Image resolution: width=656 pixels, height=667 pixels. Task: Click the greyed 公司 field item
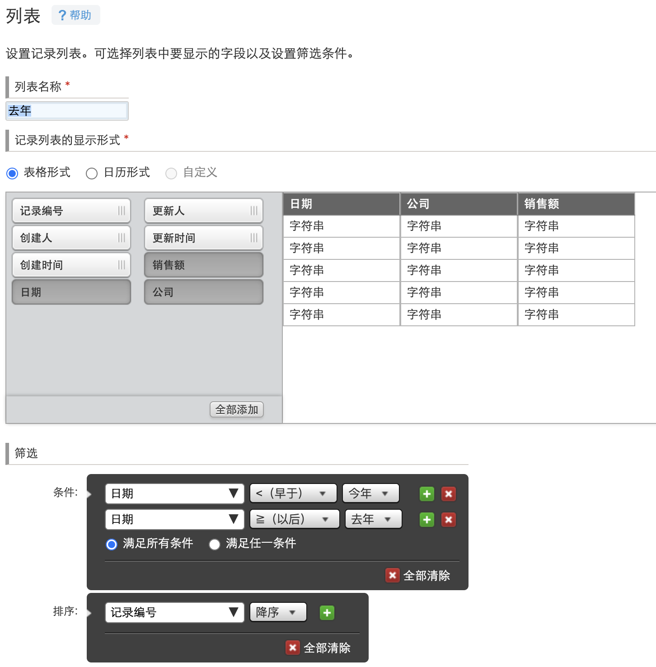(x=204, y=292)
